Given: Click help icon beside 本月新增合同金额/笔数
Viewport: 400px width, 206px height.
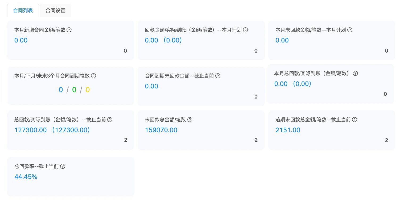Looking at the screenshot, I should tap(69, 30).
